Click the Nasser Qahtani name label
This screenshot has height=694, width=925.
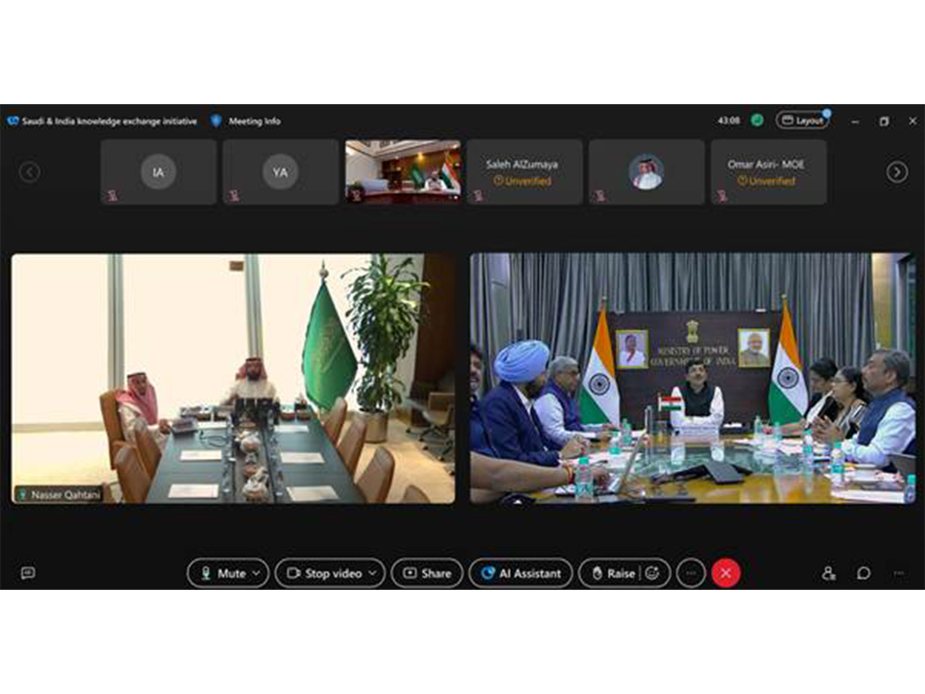point(60,494)
